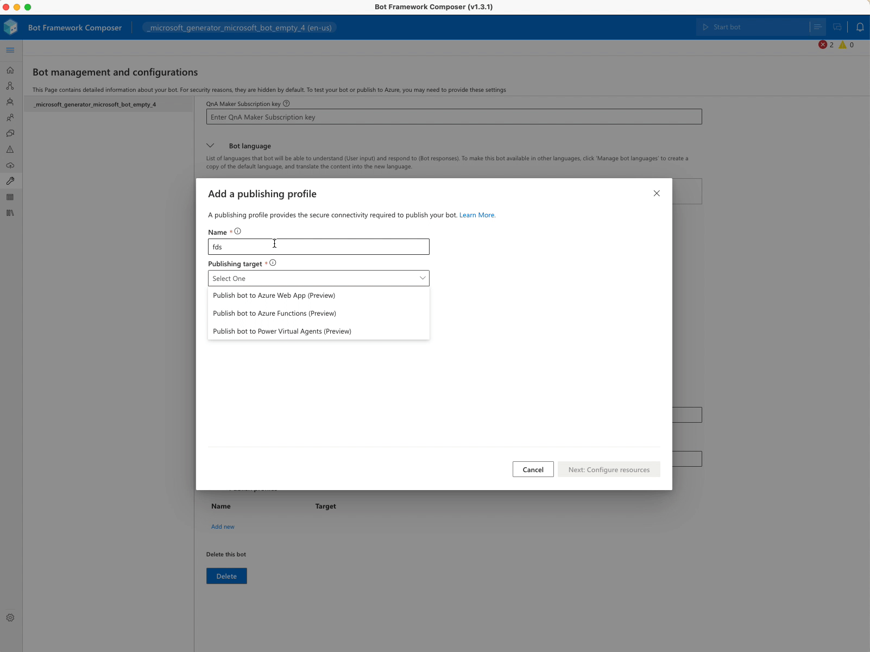Open the Design dialogs icon in sidebar
This screenshot has height=652, width=870.
click(x=10, y=86)
